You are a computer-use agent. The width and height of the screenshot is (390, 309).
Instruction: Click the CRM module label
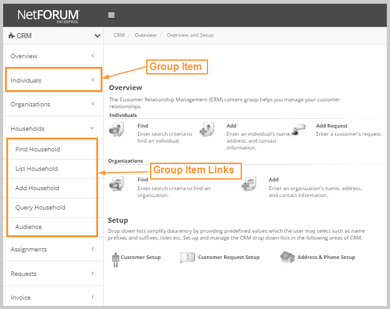tap(24, 36)
